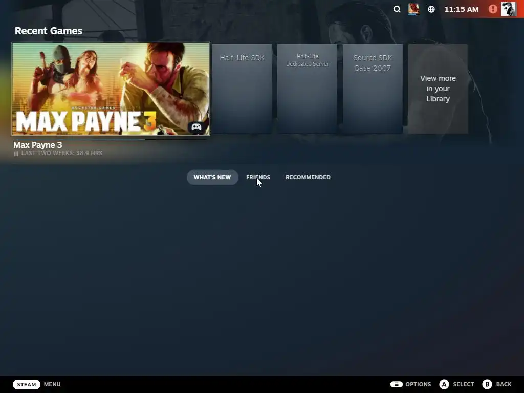This screenshot has height=393, width=524.
Task: Open View more in your Library
Action: (438, 89)
